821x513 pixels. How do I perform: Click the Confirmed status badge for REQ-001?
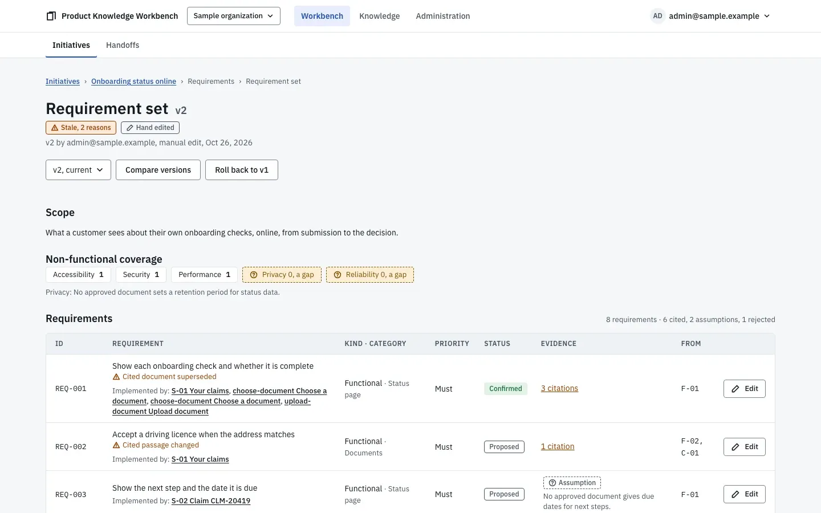(x=506, y=389)
